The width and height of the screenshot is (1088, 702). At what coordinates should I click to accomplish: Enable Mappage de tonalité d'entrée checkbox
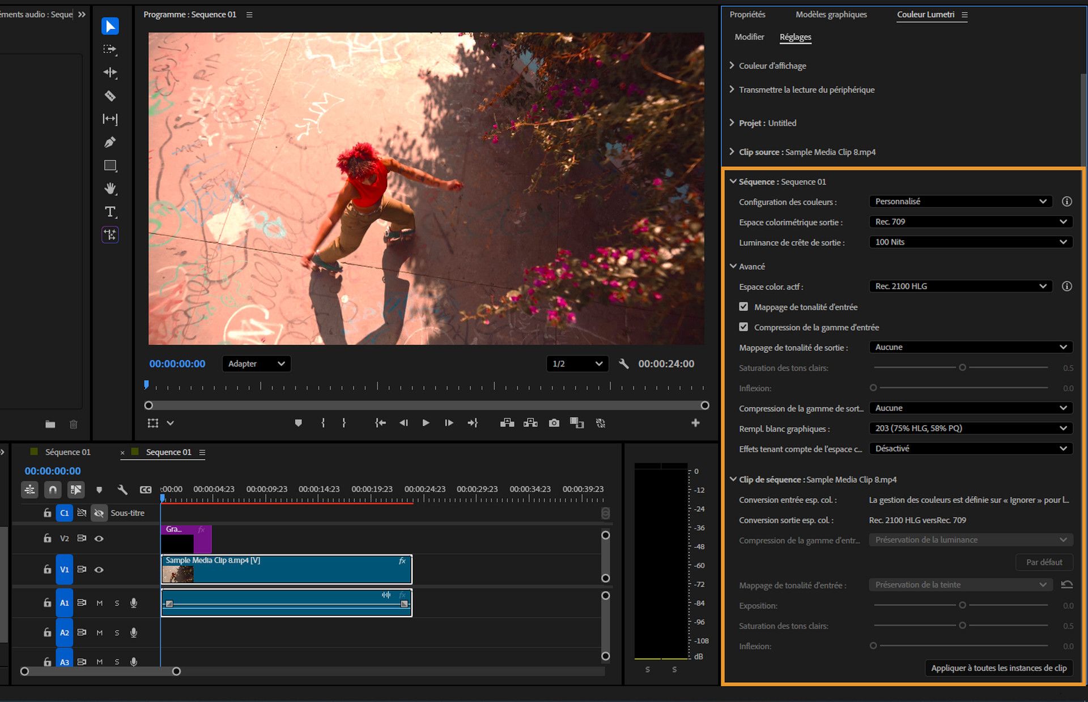743,306
